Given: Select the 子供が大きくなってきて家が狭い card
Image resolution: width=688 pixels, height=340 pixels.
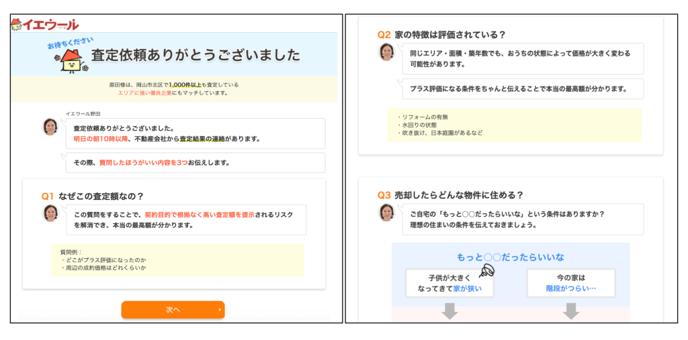Looking at the screenshot, I should [449, 283].
